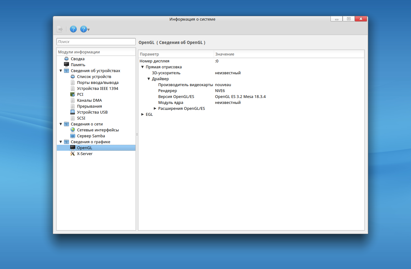This screenshot has width=411, height=269.
Task: Minimize the Информация о системе window
Action: tap(336, 19)
